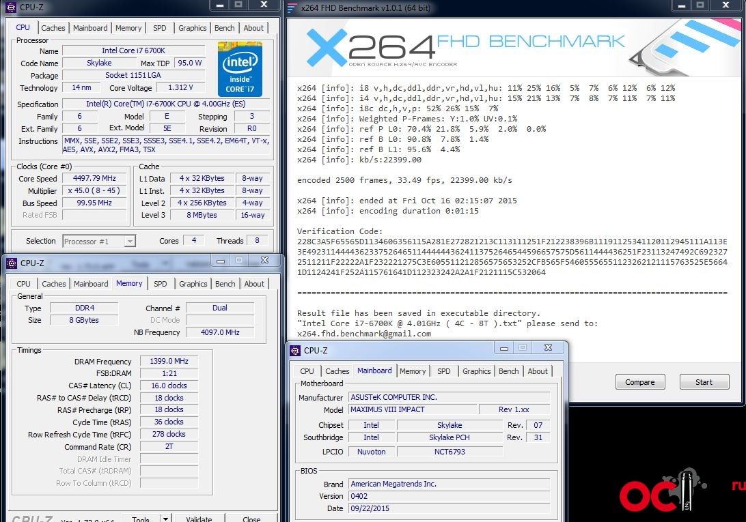Click the BIOS date 09/22/2015 field
This screenshot has height=522, width=746.
[x=450, y=508]
